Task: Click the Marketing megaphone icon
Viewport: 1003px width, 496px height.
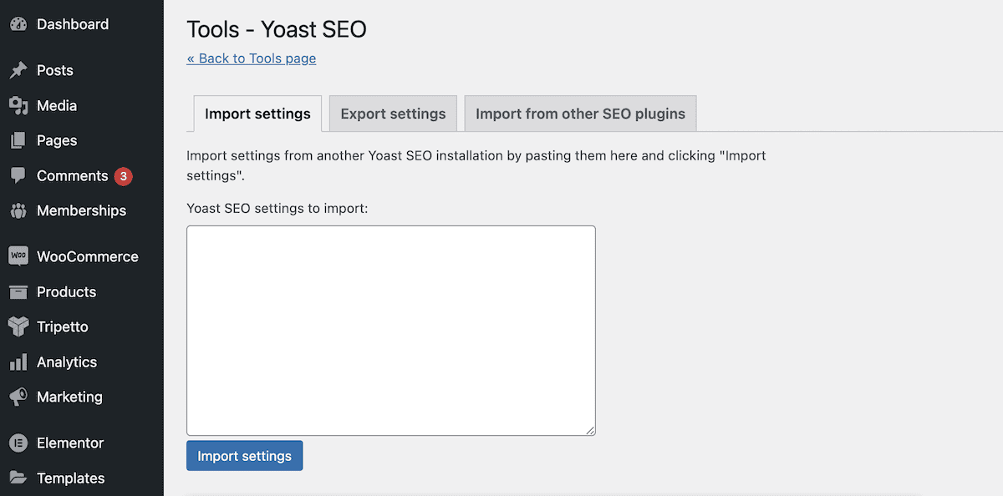Action: coord(18,397)
